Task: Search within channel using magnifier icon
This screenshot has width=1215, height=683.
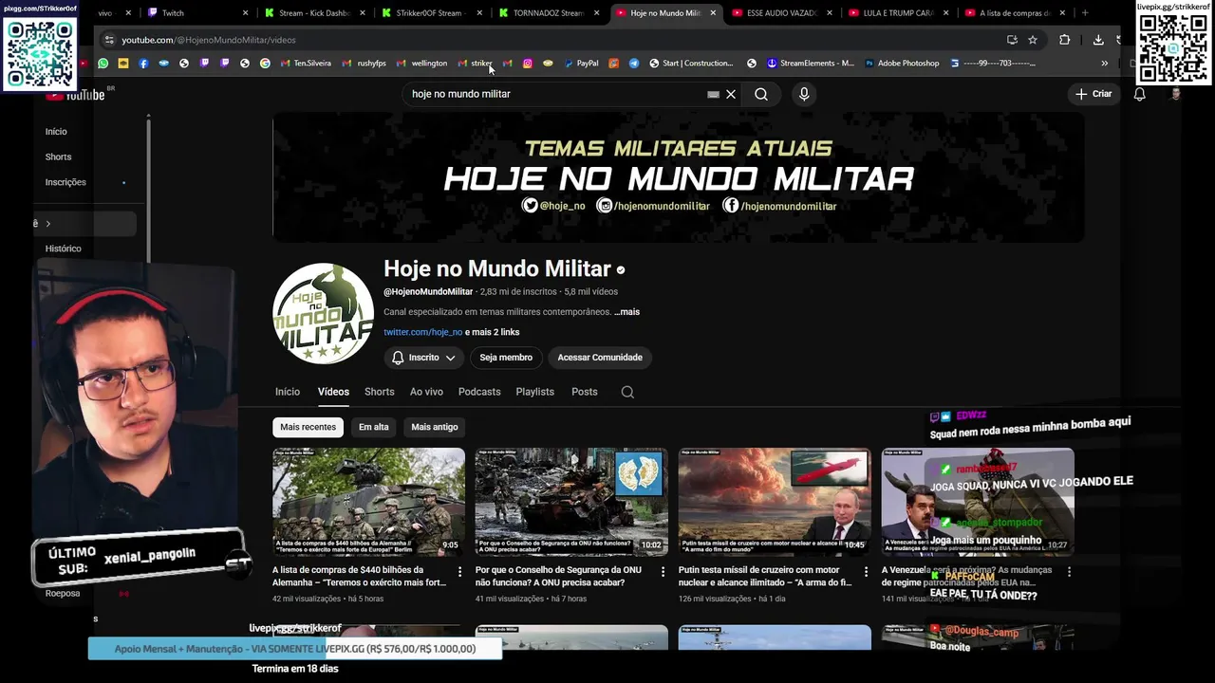Action: pyautogui.click(x=627, y=392)
